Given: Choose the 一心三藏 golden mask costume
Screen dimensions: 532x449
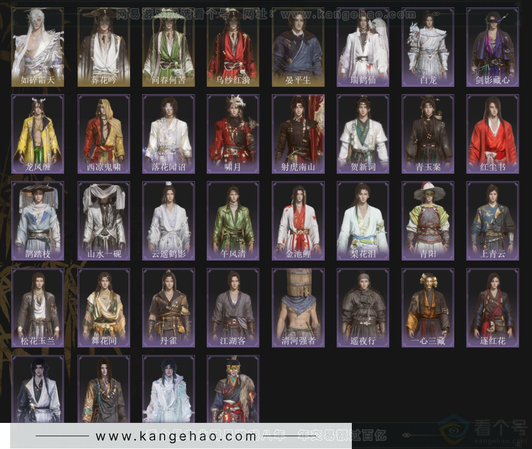Looking at the screenshot, I should pyautogui.click(x=428, y=307).
